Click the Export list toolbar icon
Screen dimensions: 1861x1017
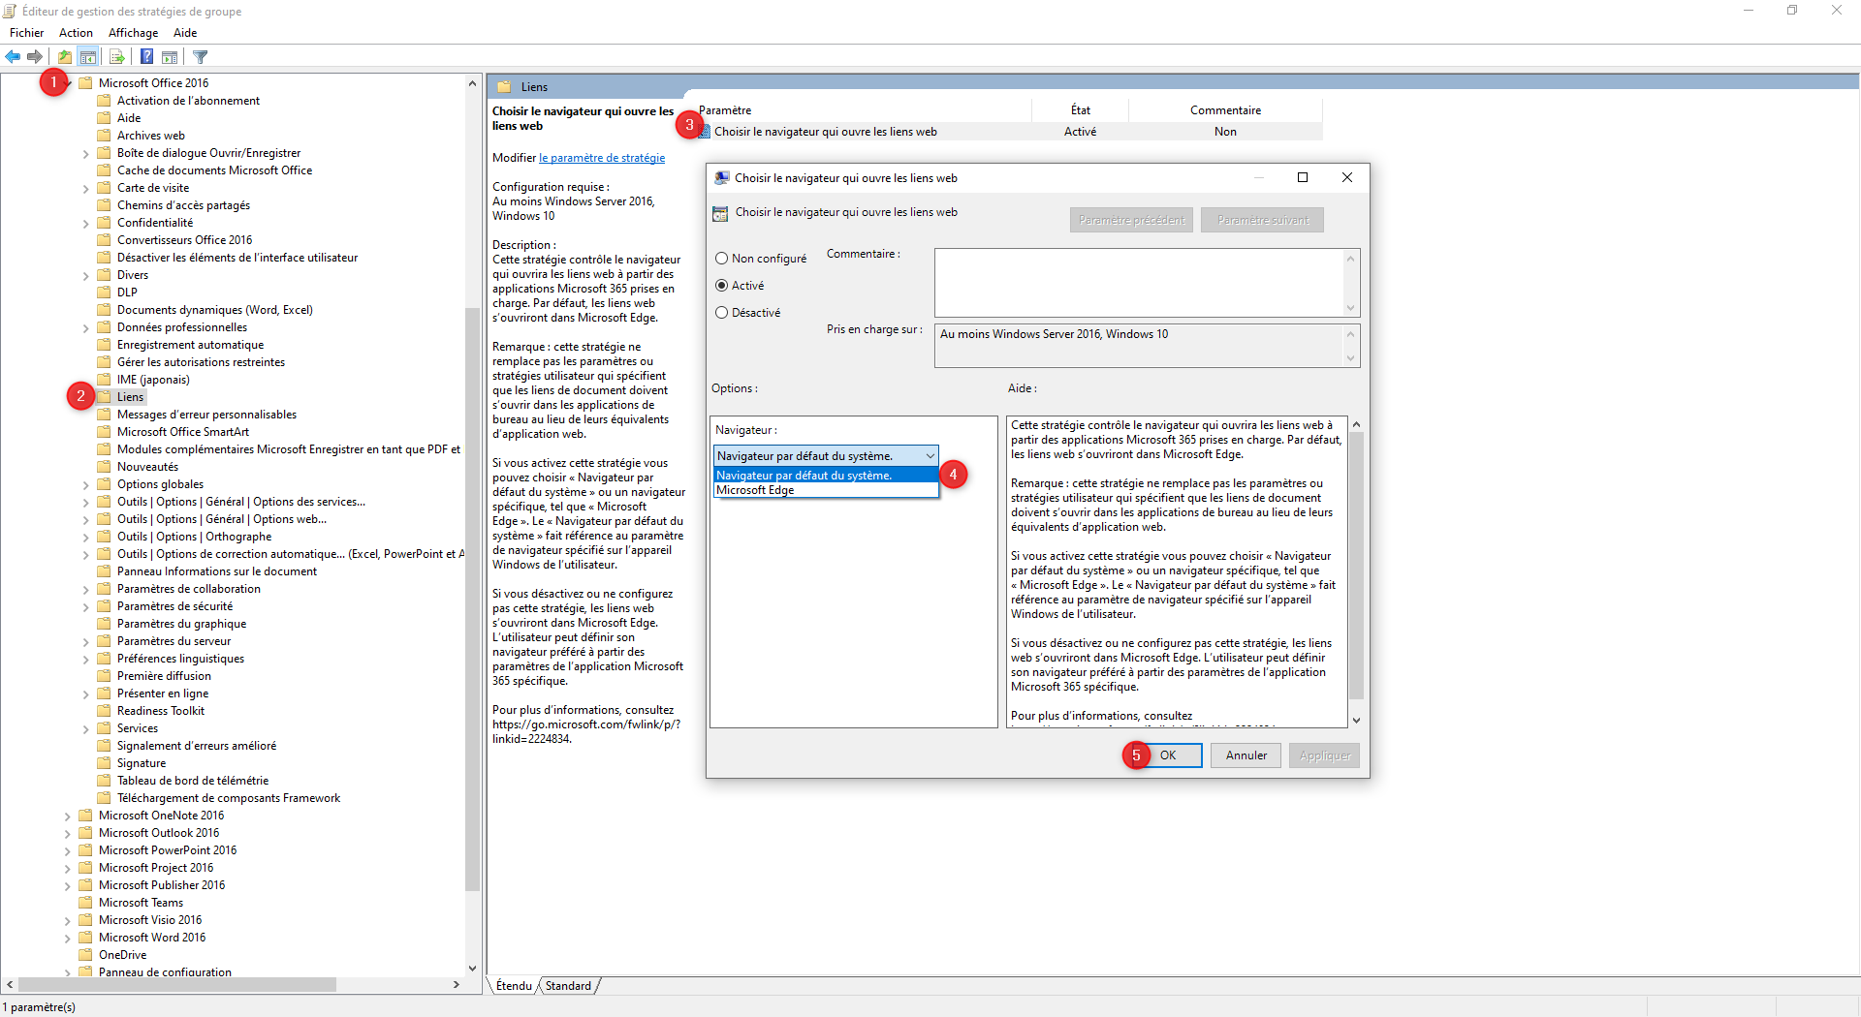116,57
